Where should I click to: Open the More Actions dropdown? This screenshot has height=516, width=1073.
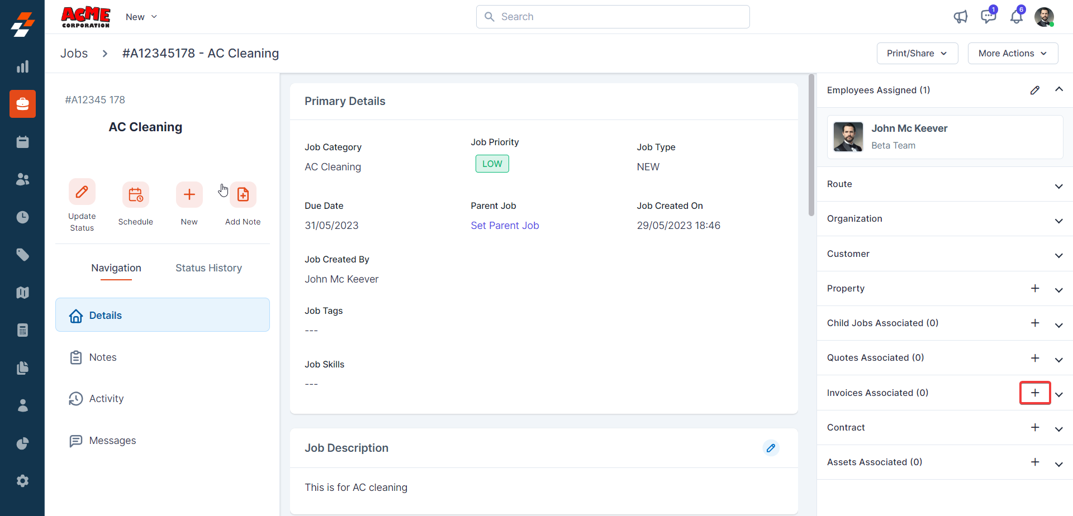[1012, 53]
